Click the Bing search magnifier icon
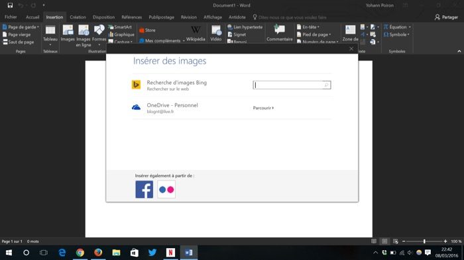The image size is (464, 260). [x=326, y=85]
